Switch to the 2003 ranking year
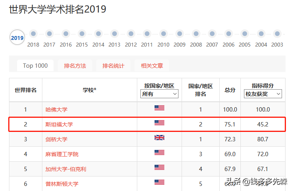This screenshot has width=293, height=191. tap(277, 34)
